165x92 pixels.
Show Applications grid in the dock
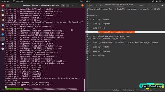tap(3, 89)
